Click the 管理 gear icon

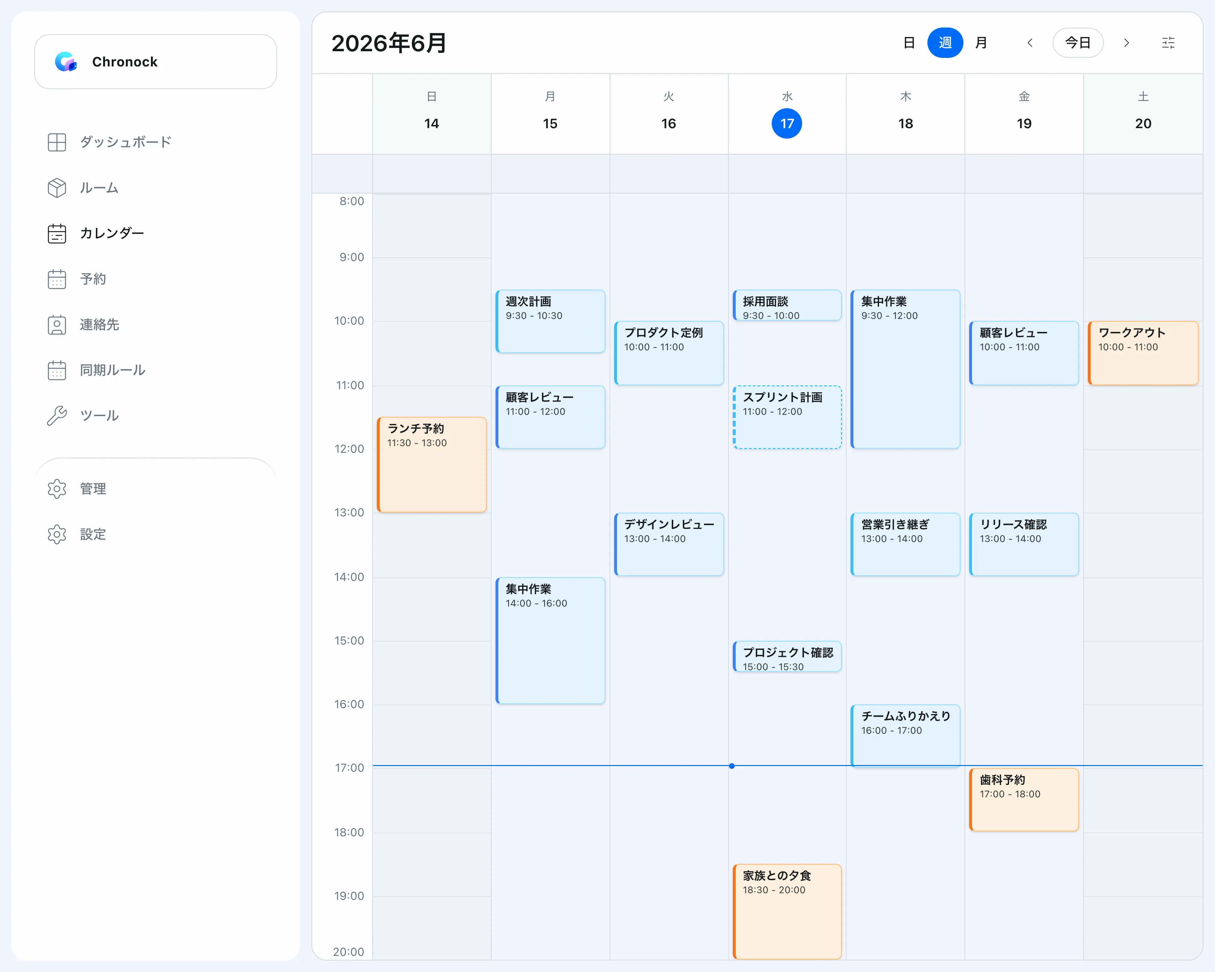click(57, 489)
